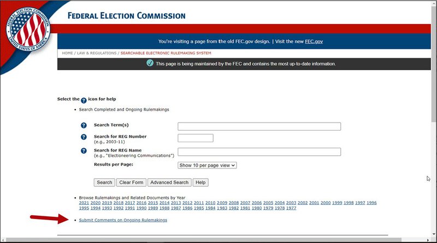Focus the Search Term(s) text field
The height and width of the screenshot is (243, 437).
point(259,126)
